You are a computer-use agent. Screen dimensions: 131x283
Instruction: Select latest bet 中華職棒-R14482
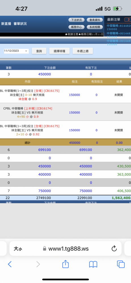coord(119,27)
